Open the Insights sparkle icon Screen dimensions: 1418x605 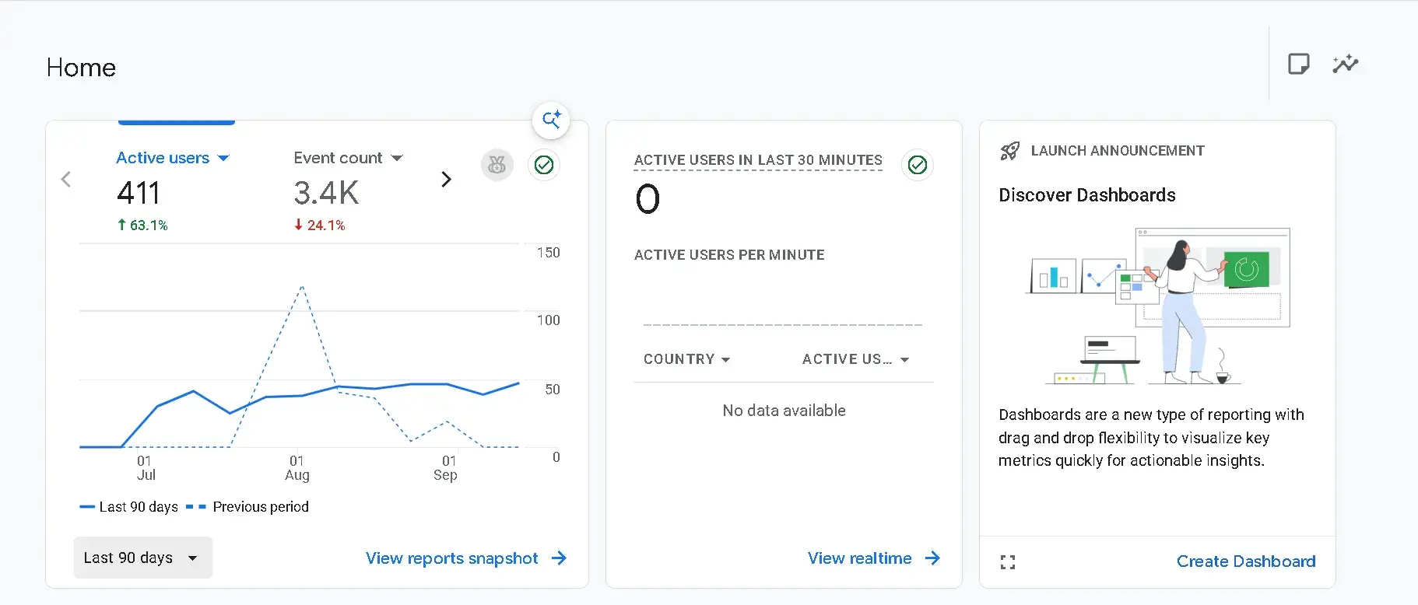coord(1346,64)
